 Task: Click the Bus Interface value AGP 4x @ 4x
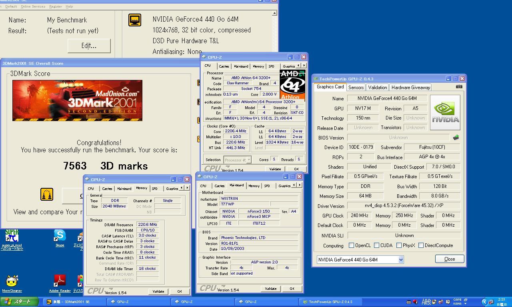click(x=432, y=157)
